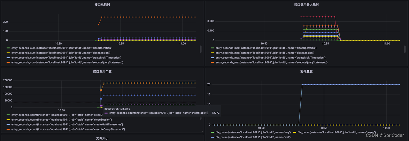Click yellow swatch of entry_seconds_sum closeSession
Image resolution: width=409 pixels, height=141 pixels.
(x=8, y=53)
